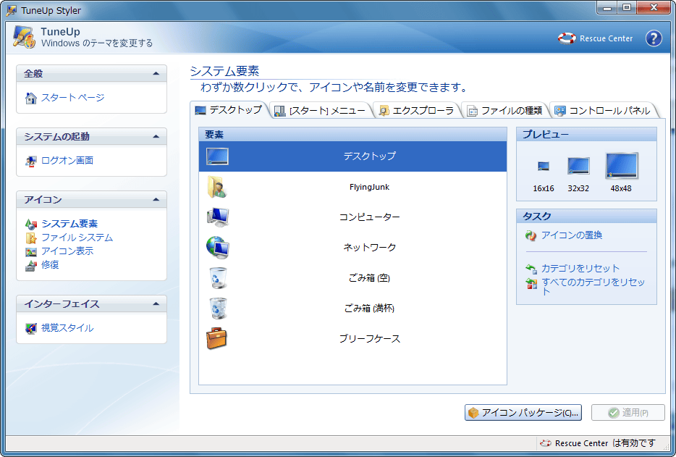Collapse the システムの起動 sidebar section
The width and height of the screenshot is (676, 457).
156,137
